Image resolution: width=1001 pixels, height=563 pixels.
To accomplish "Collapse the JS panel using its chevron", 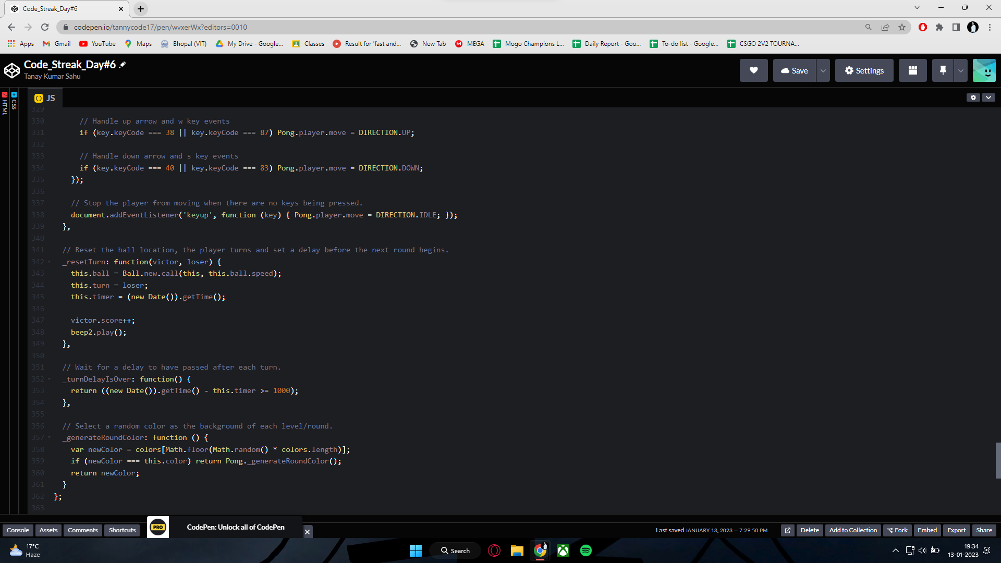I will tap(988, 97).
